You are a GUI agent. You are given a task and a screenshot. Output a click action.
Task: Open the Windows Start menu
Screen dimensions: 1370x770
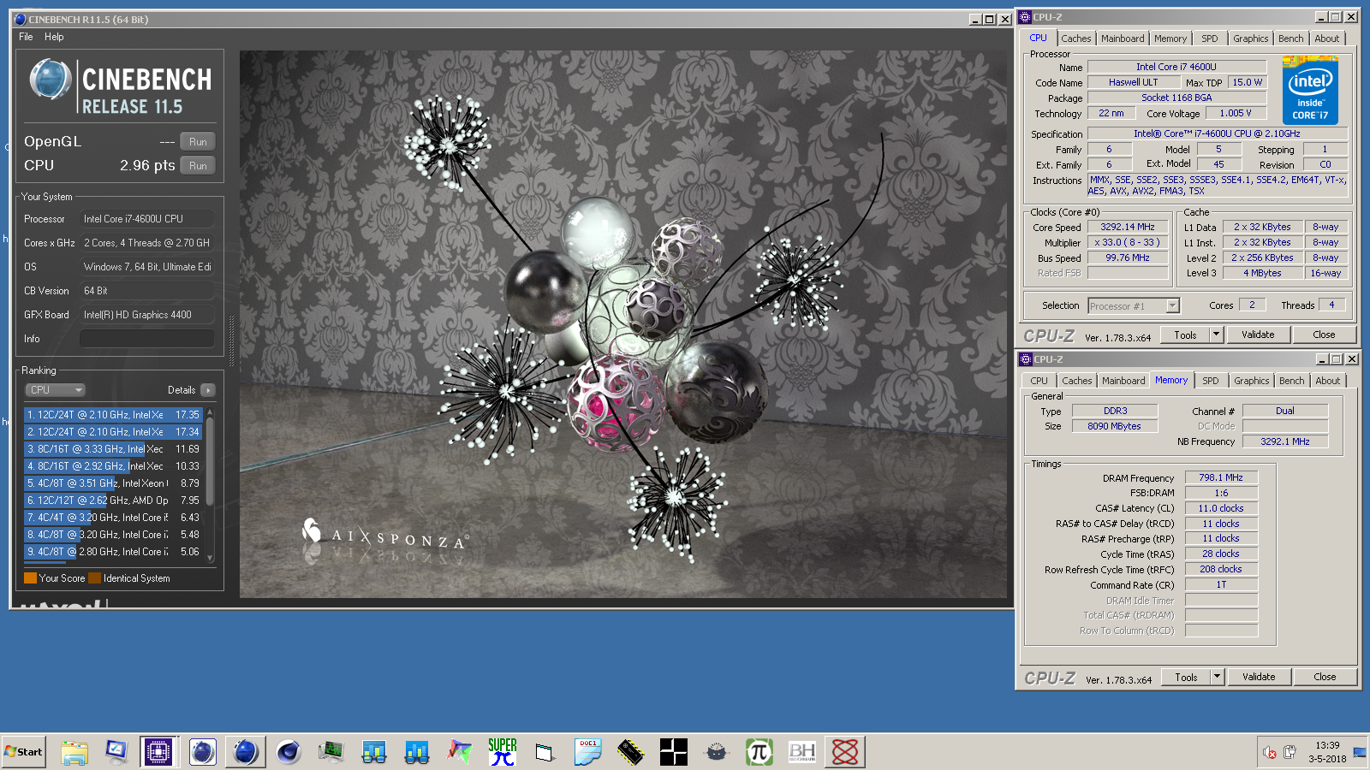coord(24,752)
